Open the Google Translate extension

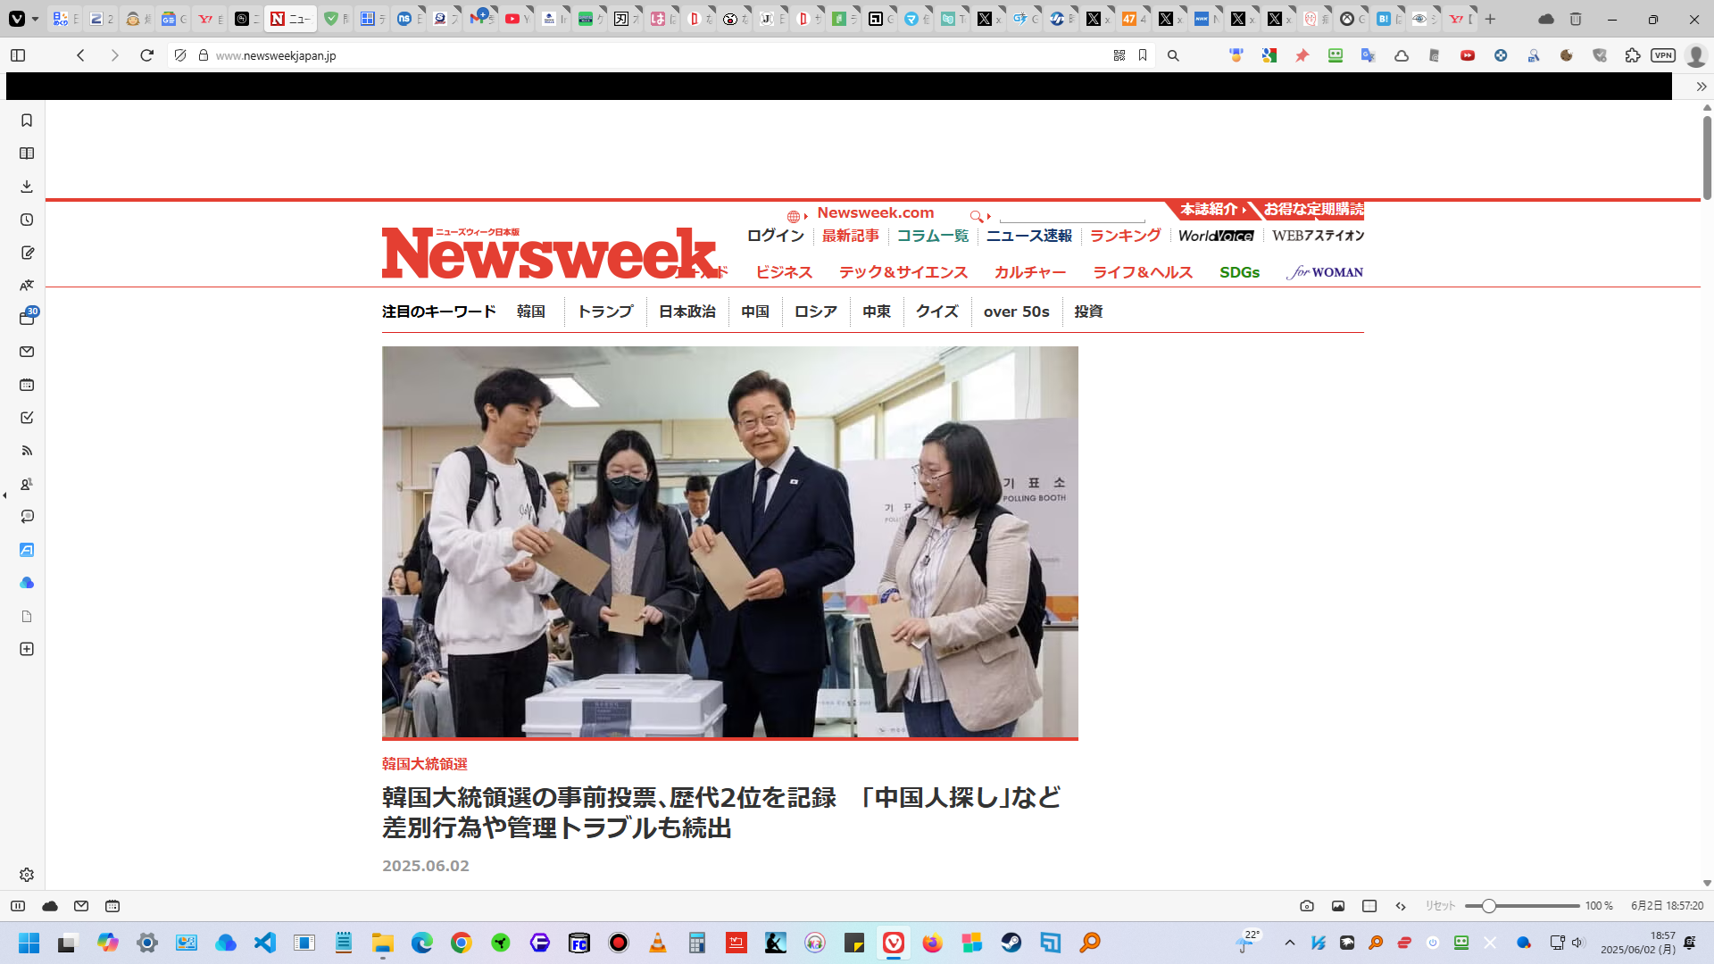pyautogui.click(x=1368, y=55)
